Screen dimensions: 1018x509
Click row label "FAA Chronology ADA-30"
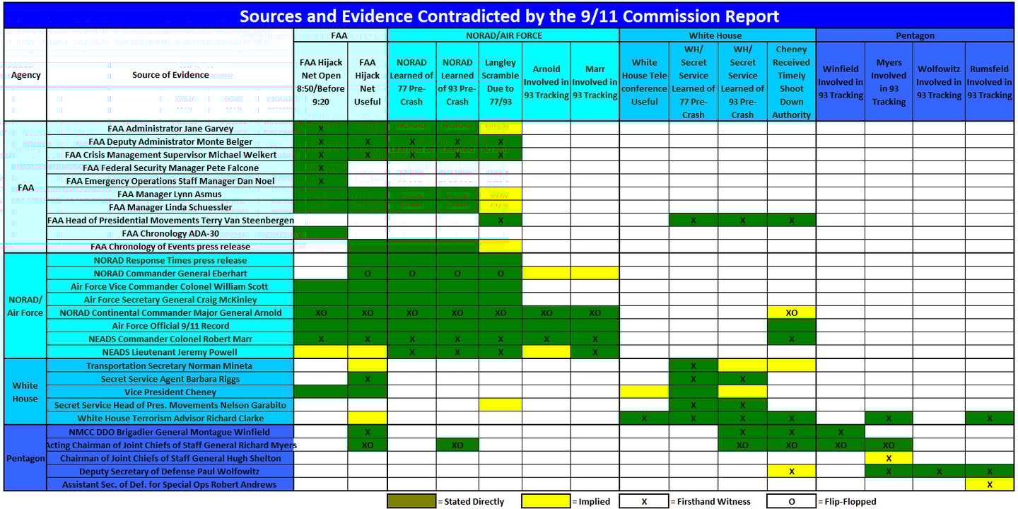pyautogui.click(x=170, y=233)
